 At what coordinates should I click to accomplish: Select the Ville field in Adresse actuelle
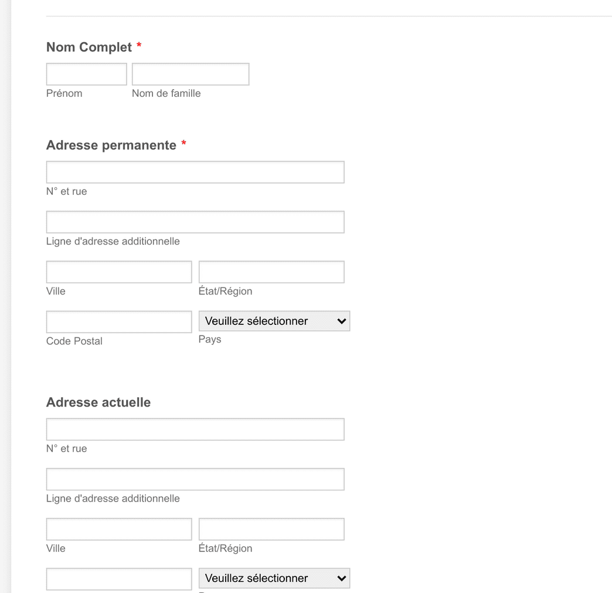pyautogui.click(x=118, y=529)
